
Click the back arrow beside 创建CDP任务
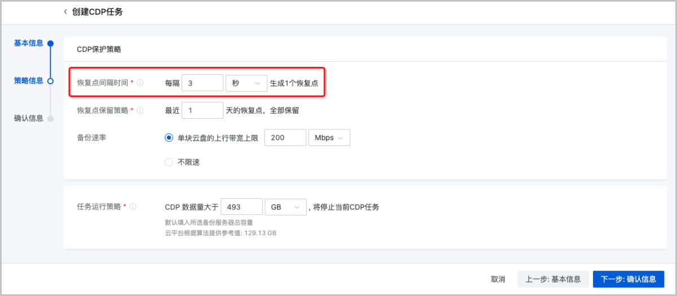tap(65, 12)
